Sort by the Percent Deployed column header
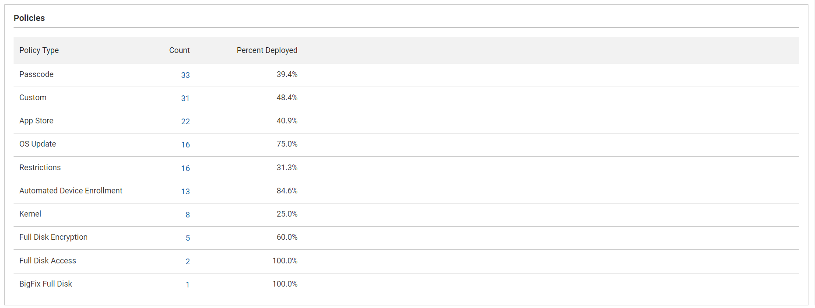The image size is (815, 308). coord(267,50)
